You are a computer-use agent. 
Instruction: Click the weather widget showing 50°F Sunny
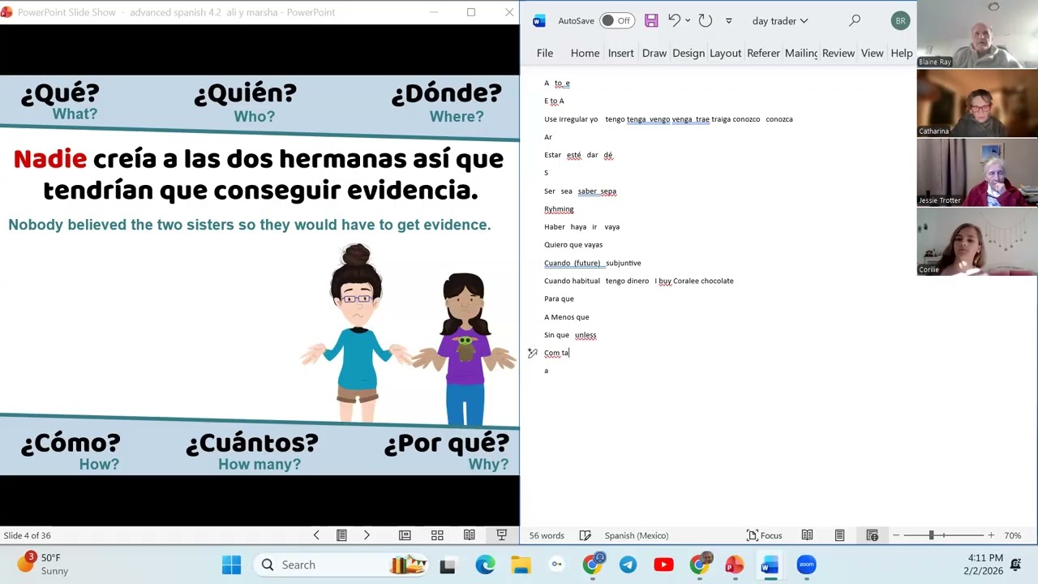click(x=43, y=565)
